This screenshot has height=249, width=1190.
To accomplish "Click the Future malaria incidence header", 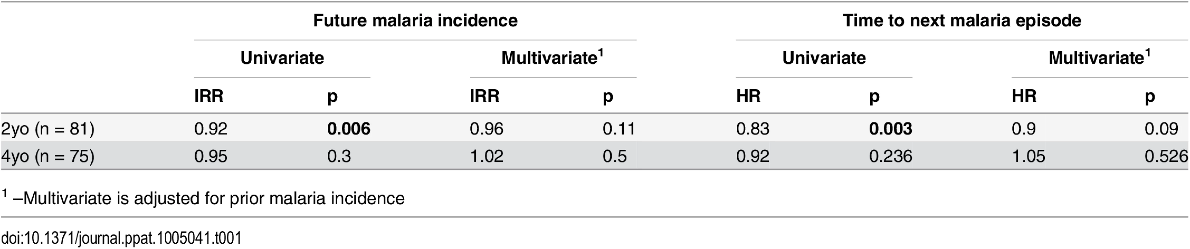I will [x=415, y=21].
